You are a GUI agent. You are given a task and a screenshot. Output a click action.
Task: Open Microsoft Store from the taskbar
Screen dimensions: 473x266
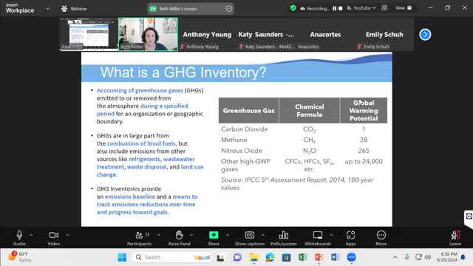click(x=286, y=258)
